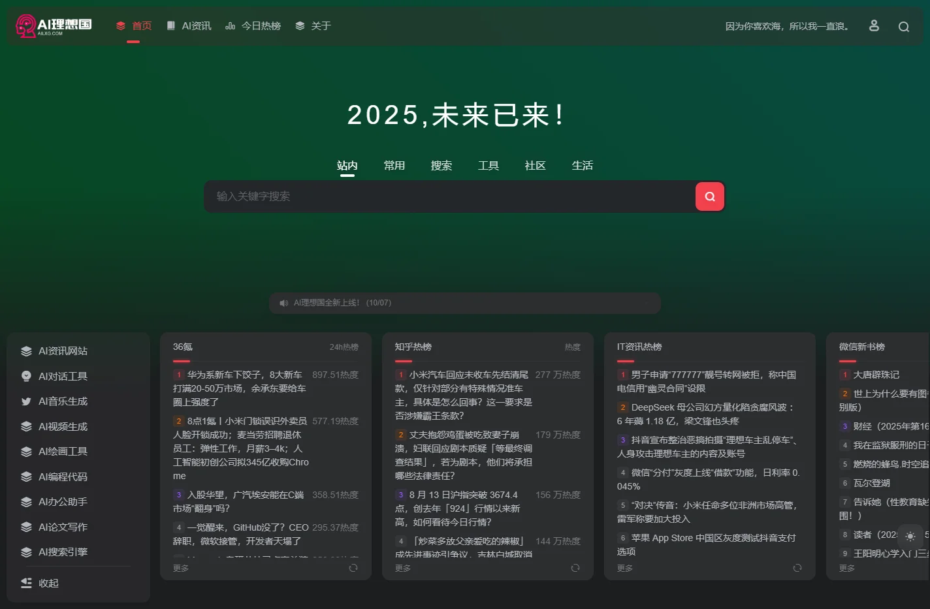
Task: Click 更多 under the 微信新书榜 card
Action: point(847,569)
